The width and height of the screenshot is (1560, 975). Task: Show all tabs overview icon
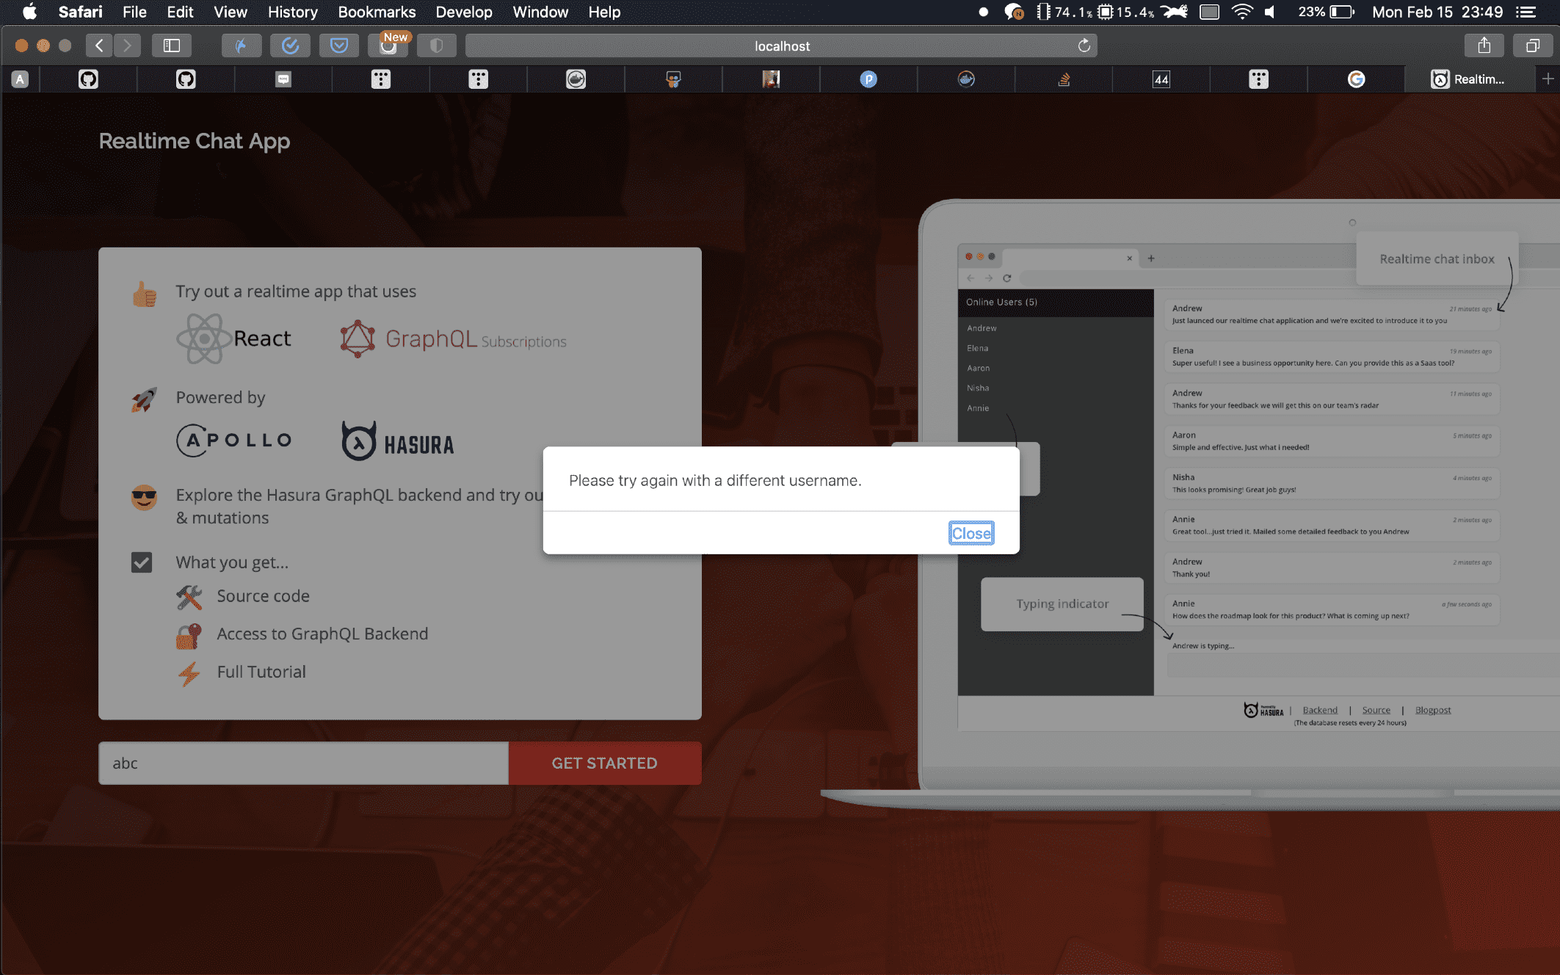pyautogui.click(x=1532, y=46)
